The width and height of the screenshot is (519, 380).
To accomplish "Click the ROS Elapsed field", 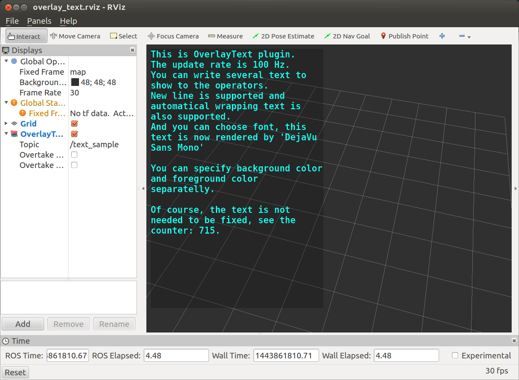I will pos(176,356).
